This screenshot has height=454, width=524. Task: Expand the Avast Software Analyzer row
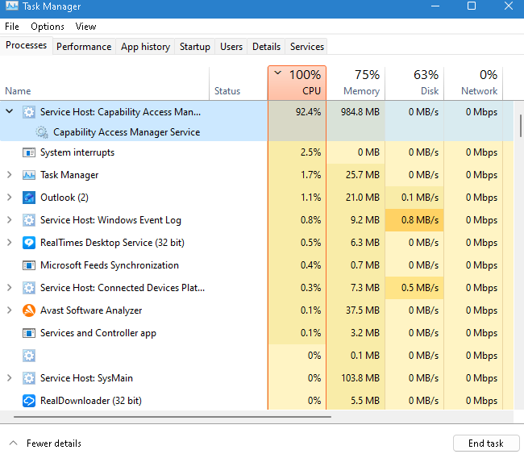[10, 310]
